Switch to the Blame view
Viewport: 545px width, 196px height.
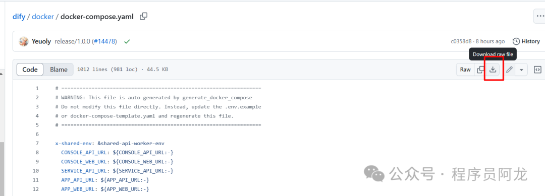[x=59, y=70]
